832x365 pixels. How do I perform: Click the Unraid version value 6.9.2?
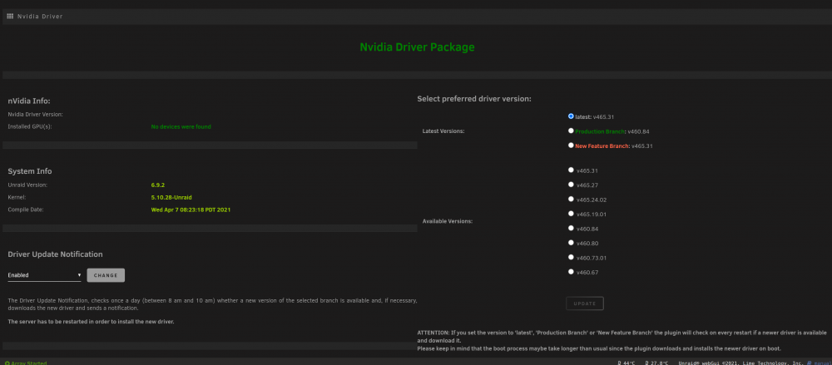(157, 185)
